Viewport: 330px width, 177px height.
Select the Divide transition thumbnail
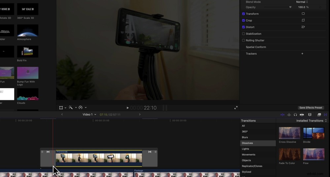click(313, 133)
